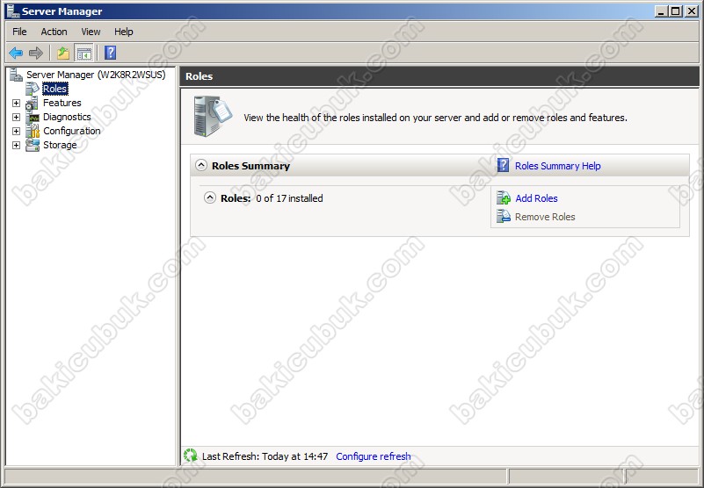Screen dimensions: 704x488
Task: Click the Server Manager root node icon
Action: (16, 75)
